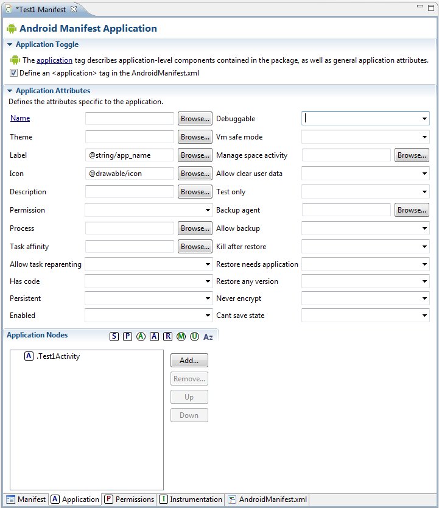The image size is (439, 508).
Task: Open the Has code dropdown
Action: pos(208,281)
